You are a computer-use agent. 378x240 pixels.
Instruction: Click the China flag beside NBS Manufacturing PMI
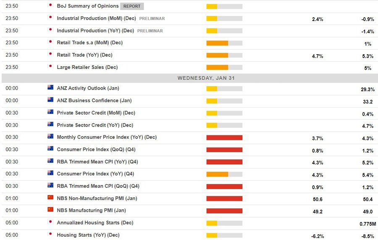50,209
